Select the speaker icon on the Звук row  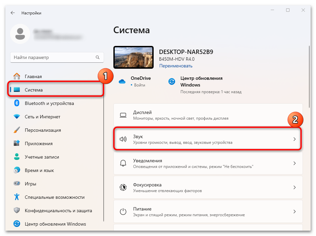point(123,139)
